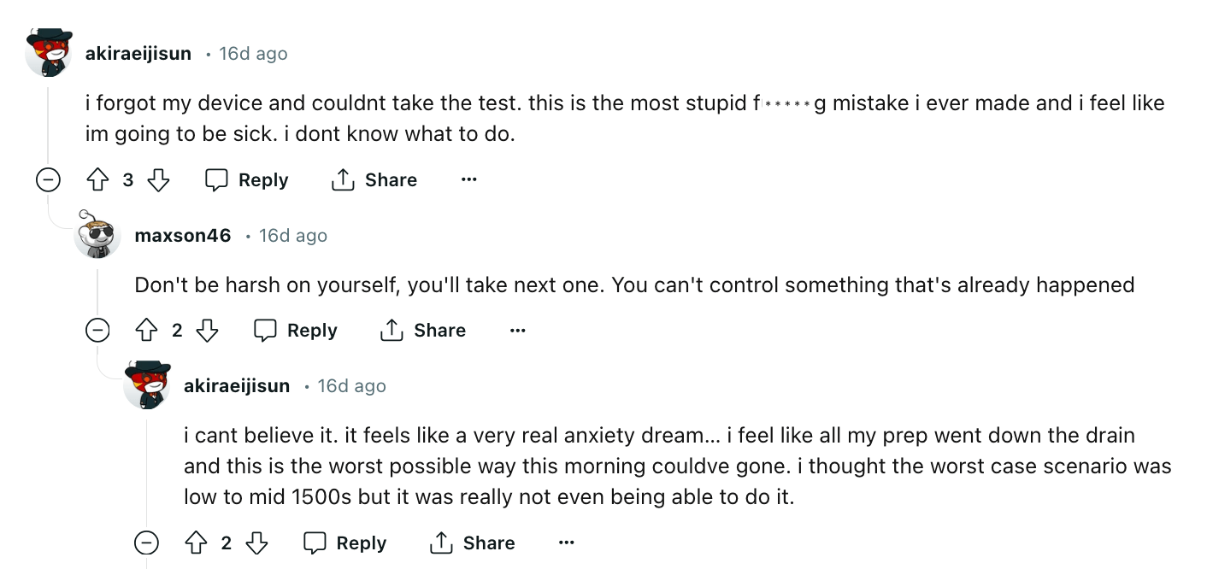Upvote maxson46's comment
This screenshot has width=1207, height=569.
coord(147,331)
